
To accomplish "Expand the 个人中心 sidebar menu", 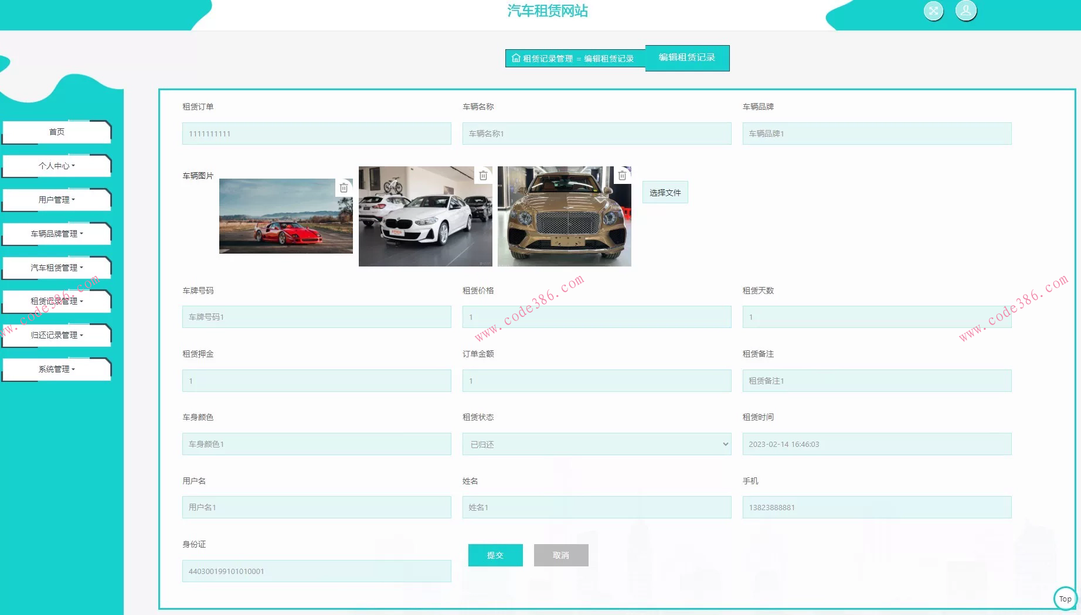I will tap(57, 166).
